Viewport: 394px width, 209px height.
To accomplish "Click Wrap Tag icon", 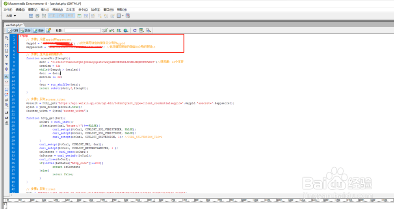I will (x=7, y=100).
